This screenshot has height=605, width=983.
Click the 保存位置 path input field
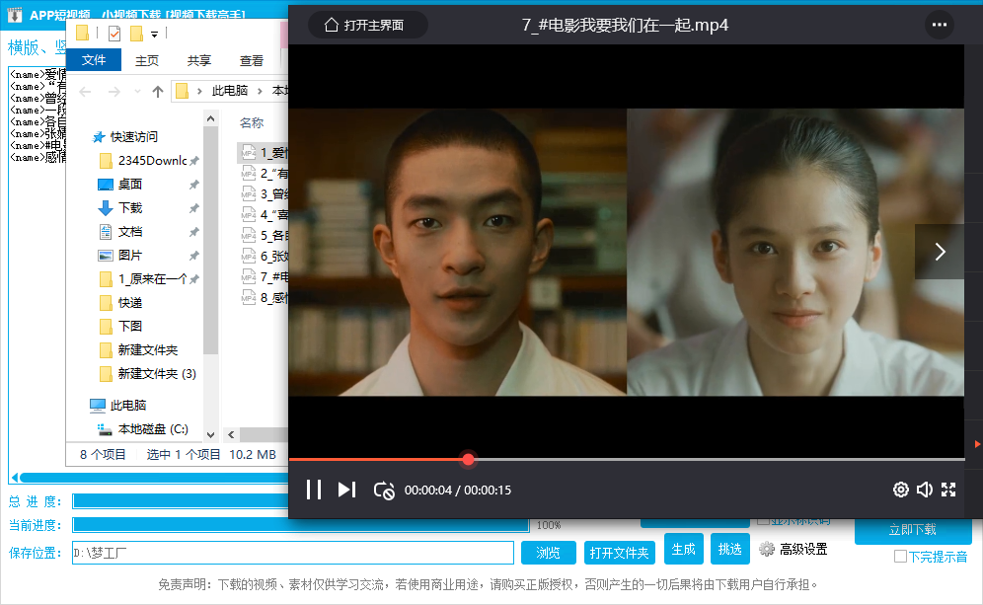coord(293,553)
